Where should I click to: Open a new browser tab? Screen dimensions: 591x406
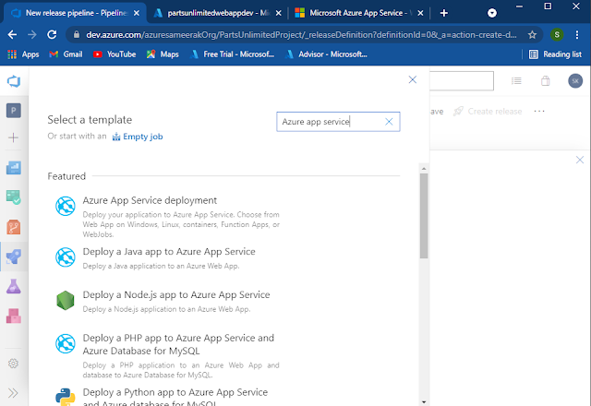point(444,13)
